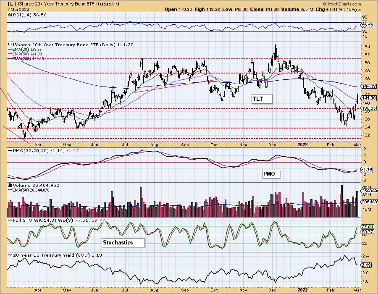Click the Close 141.30 header value
This screenshot has height=294, width=378.
coord(265,9)
